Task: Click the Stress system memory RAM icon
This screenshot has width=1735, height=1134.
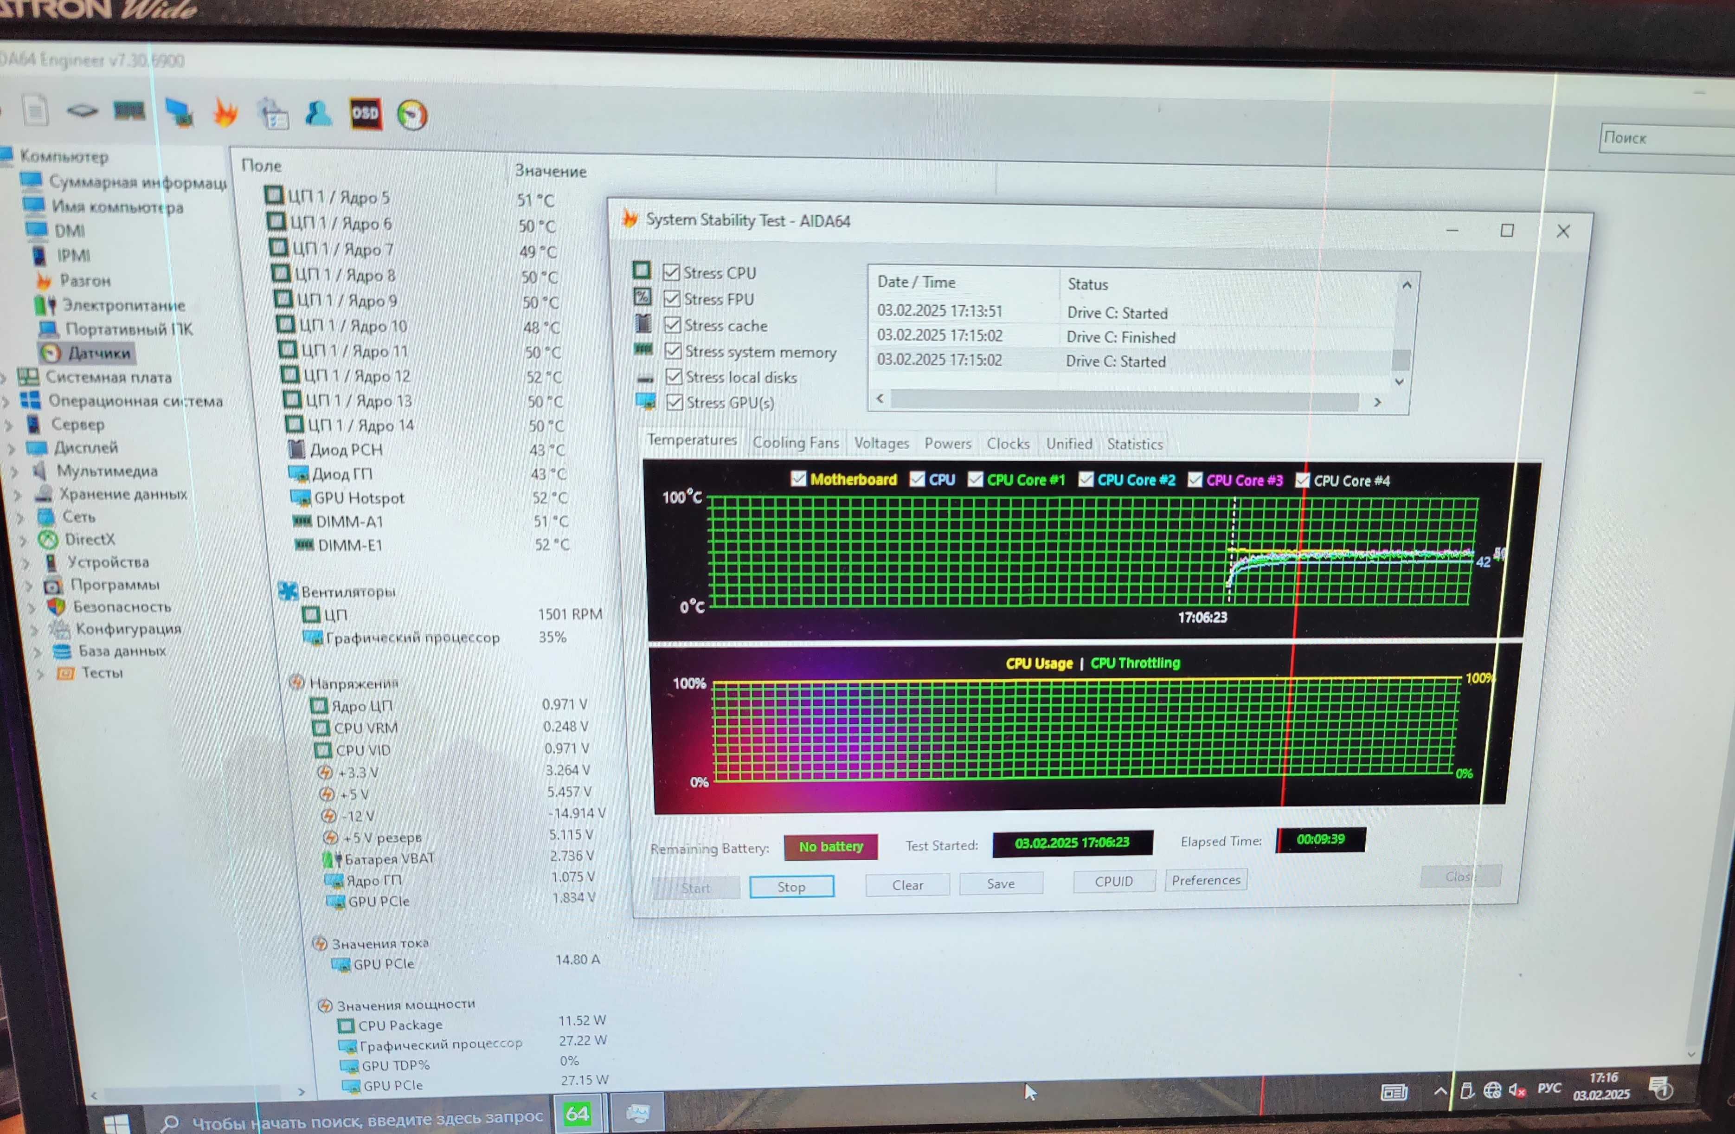Action: (644, 350)
